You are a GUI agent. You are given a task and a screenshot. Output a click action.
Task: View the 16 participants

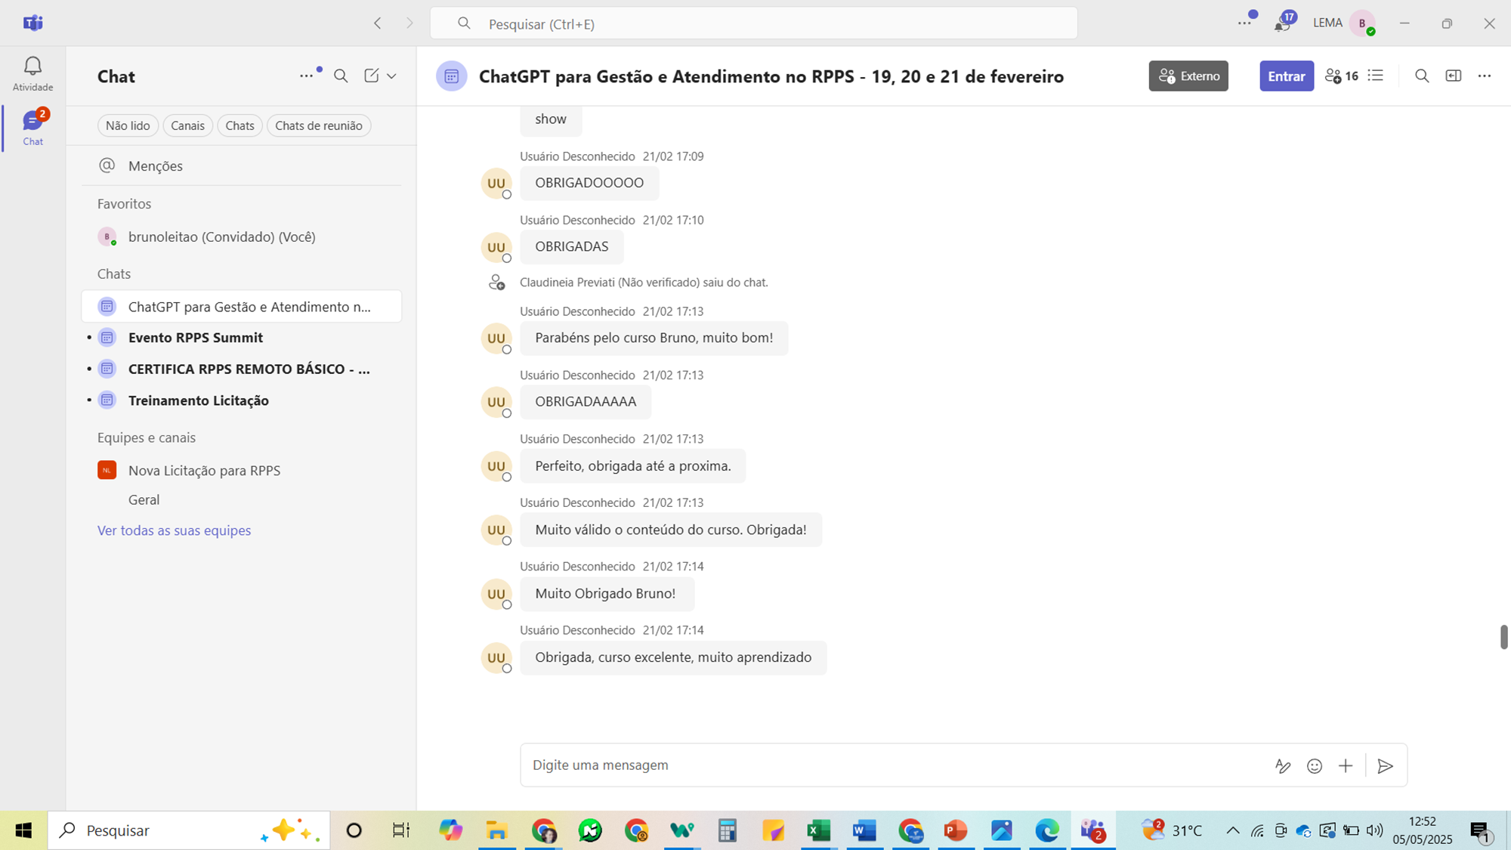point(1342,76)
